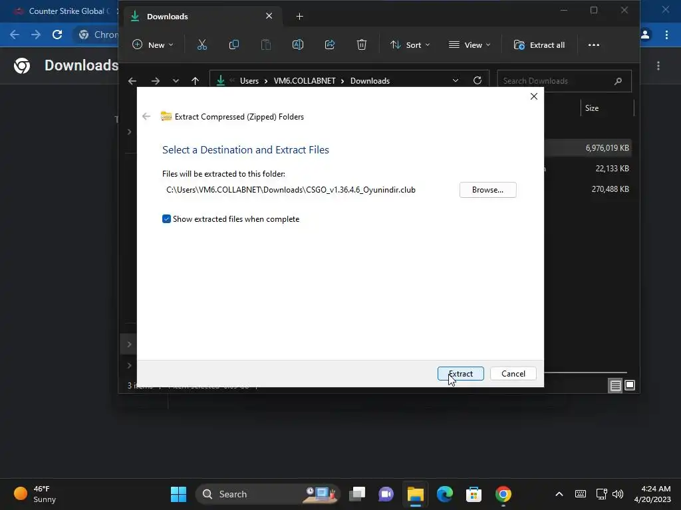Screen dimensions: 681x510
Task: Click the Copy icon in toolbar
Action: 233,44
